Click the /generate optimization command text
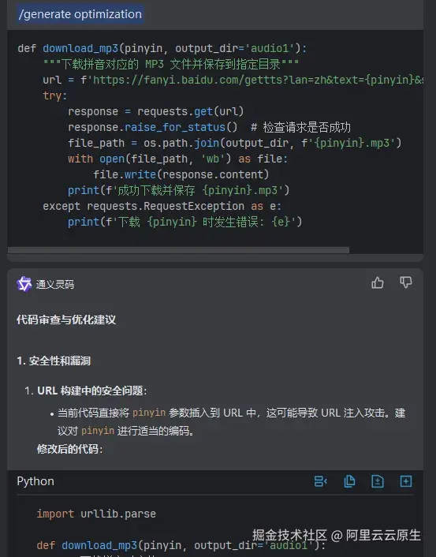436x557 pixels. [x=80, y=14]
